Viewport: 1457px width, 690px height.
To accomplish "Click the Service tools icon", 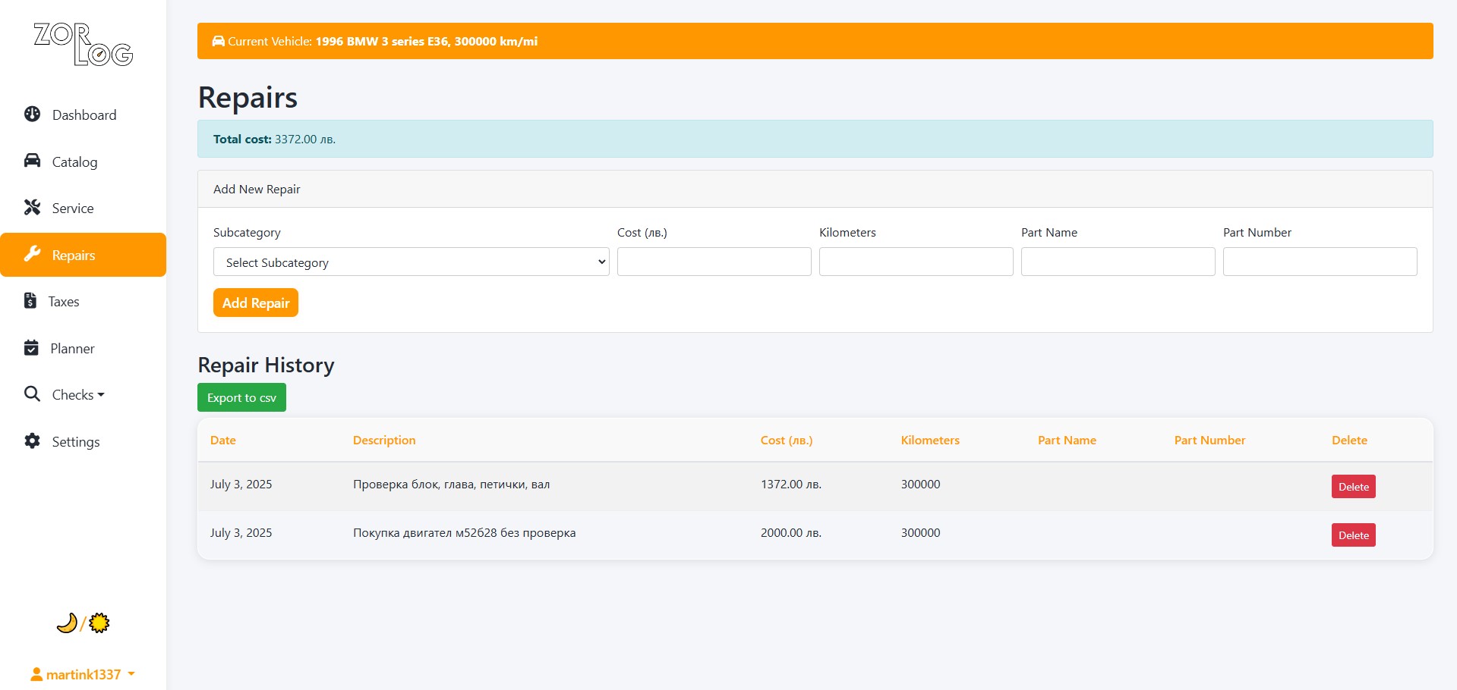I will (32, 208).
